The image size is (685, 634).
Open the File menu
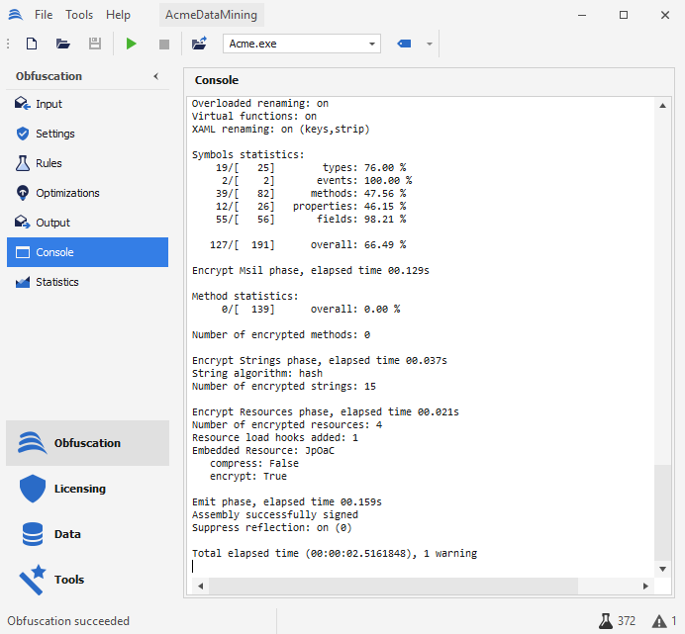[x=44, y=15]
